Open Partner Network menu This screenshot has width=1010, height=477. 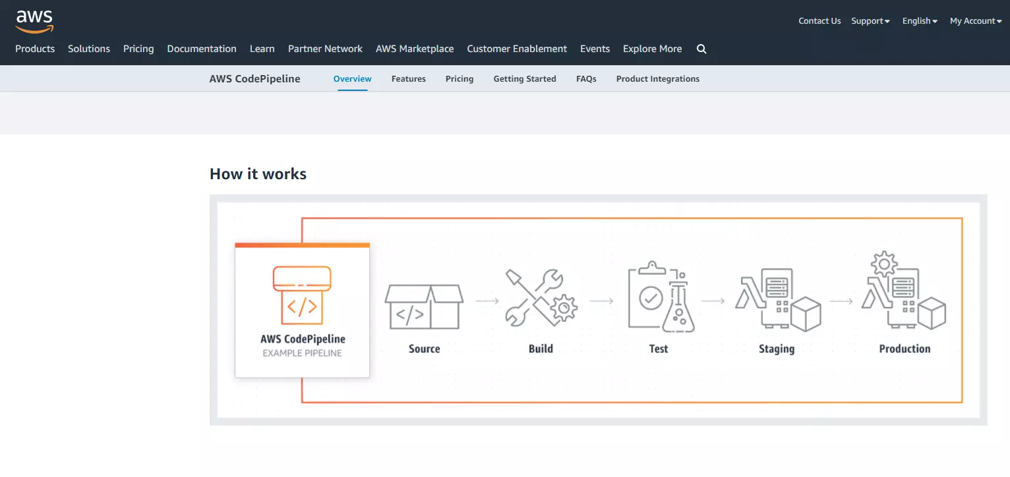pyautogui.click(x=325, y=49)
